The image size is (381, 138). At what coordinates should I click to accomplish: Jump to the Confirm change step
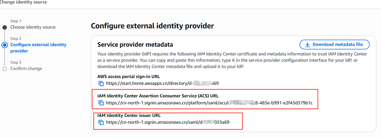tap(26, 68)
